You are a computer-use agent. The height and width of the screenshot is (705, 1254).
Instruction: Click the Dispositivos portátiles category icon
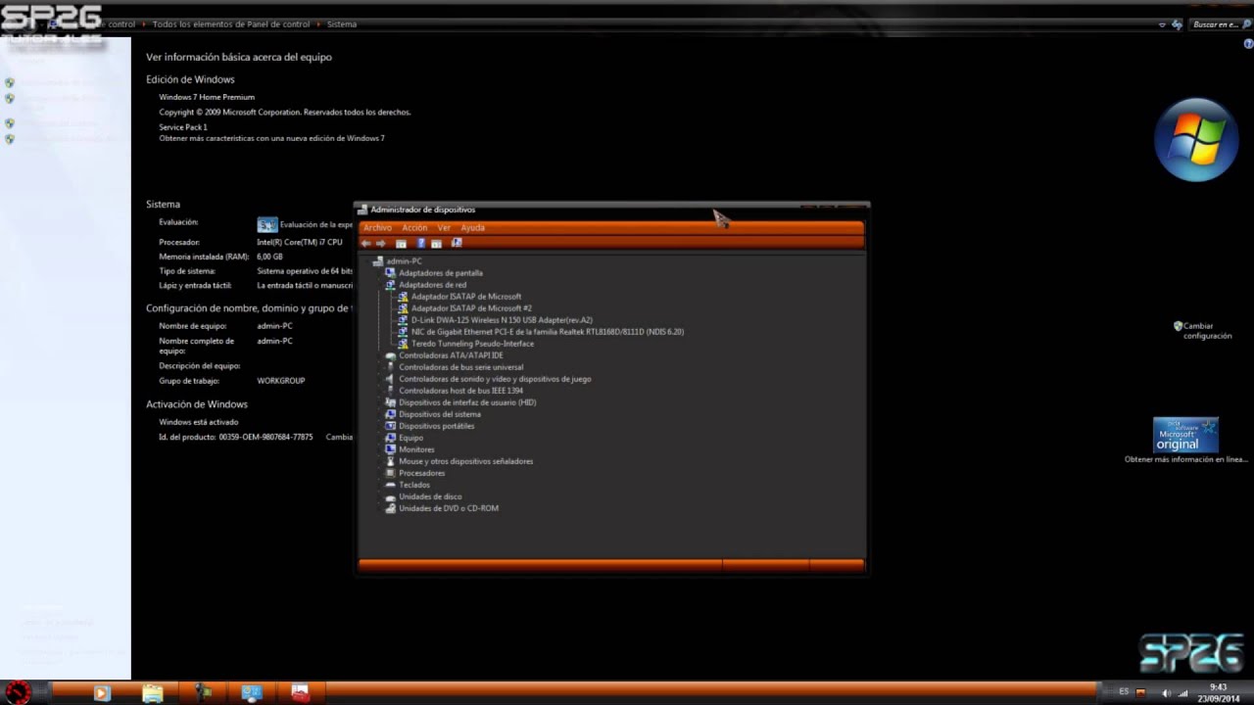391,426
